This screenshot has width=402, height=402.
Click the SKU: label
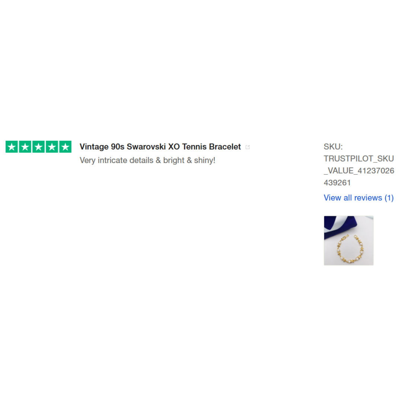(333, 147)
